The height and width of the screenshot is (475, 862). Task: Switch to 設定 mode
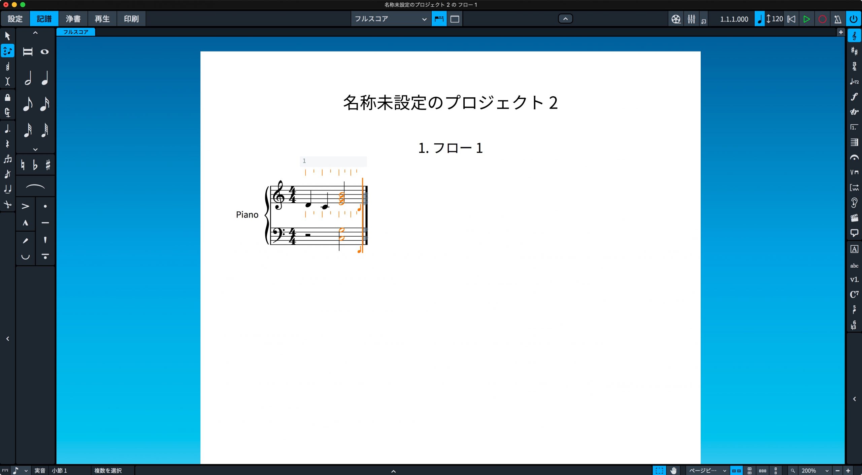point(15,19)
